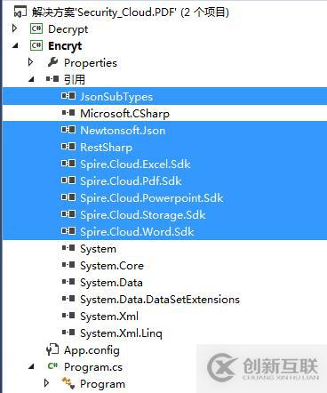Image resolution: width=327 pixels, height=393 pixels.
Task: Click the reference icon beside Microsoft.CSharp
Action: pyautogui.click(x=68, y=113)
